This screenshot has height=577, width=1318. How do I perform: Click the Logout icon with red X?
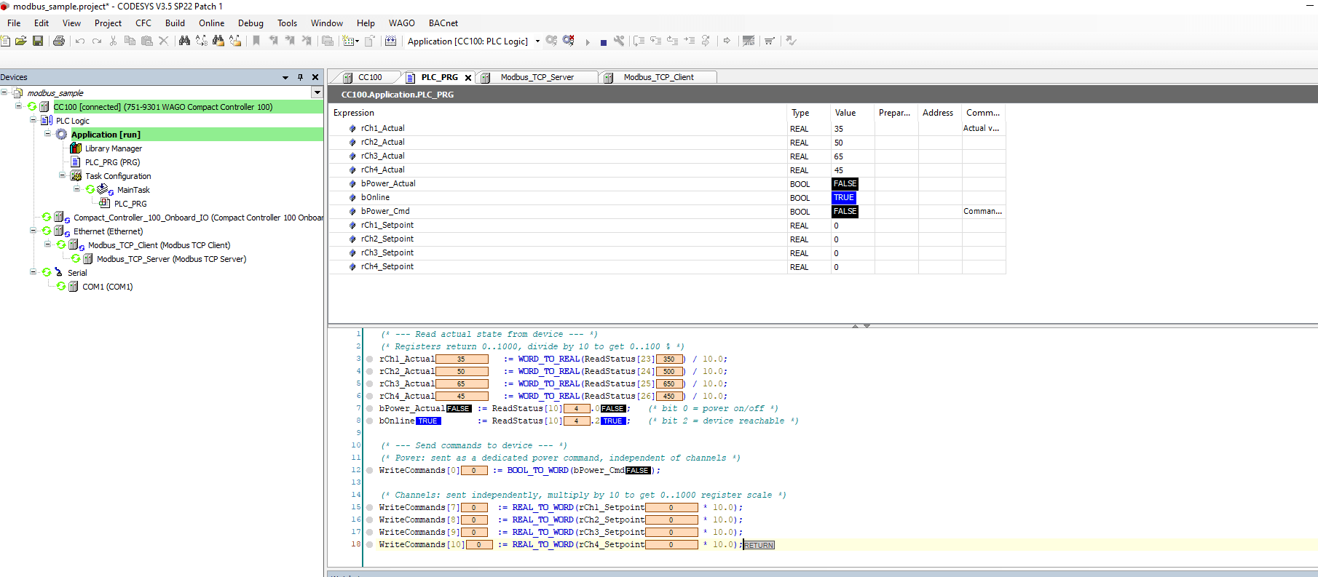(x=569, y=41)
